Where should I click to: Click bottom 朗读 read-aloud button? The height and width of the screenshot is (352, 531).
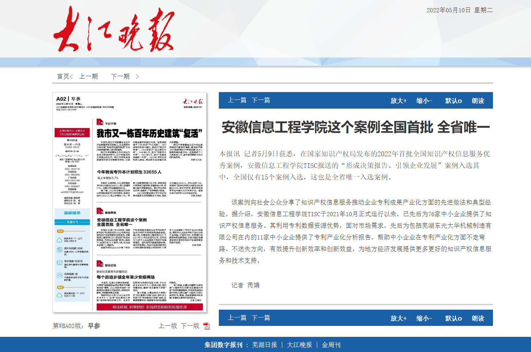coord(478,318)
